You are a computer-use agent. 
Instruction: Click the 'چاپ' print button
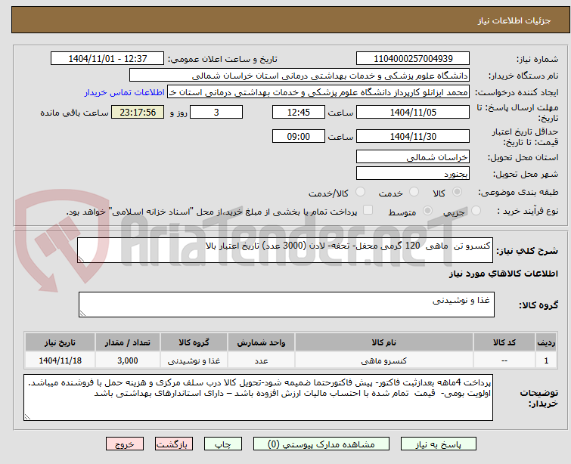coord(223,444)
